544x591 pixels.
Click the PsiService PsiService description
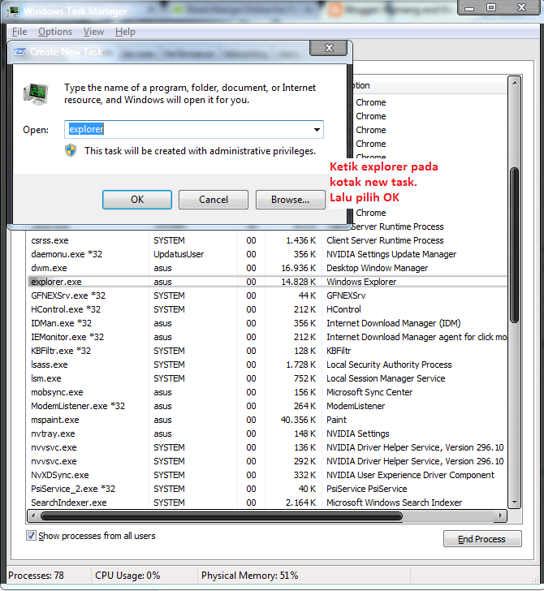point(367,489)
